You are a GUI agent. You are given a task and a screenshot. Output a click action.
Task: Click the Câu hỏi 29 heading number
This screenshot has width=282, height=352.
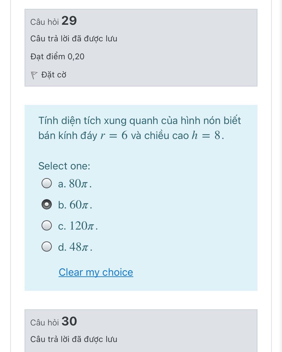(69, 21)
